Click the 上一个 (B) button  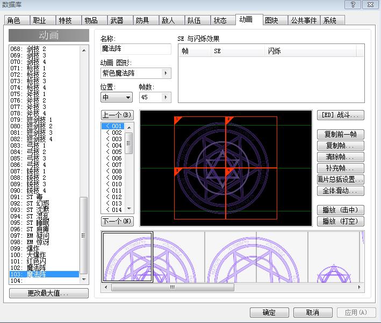point(117,114)
